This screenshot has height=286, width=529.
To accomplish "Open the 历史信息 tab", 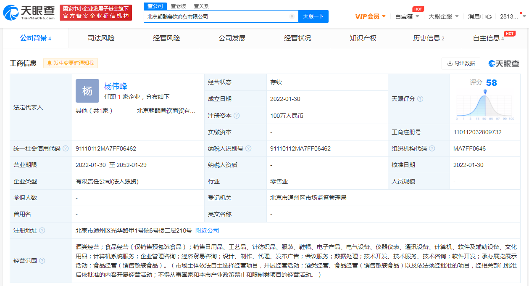I will [x=429, y=38].
